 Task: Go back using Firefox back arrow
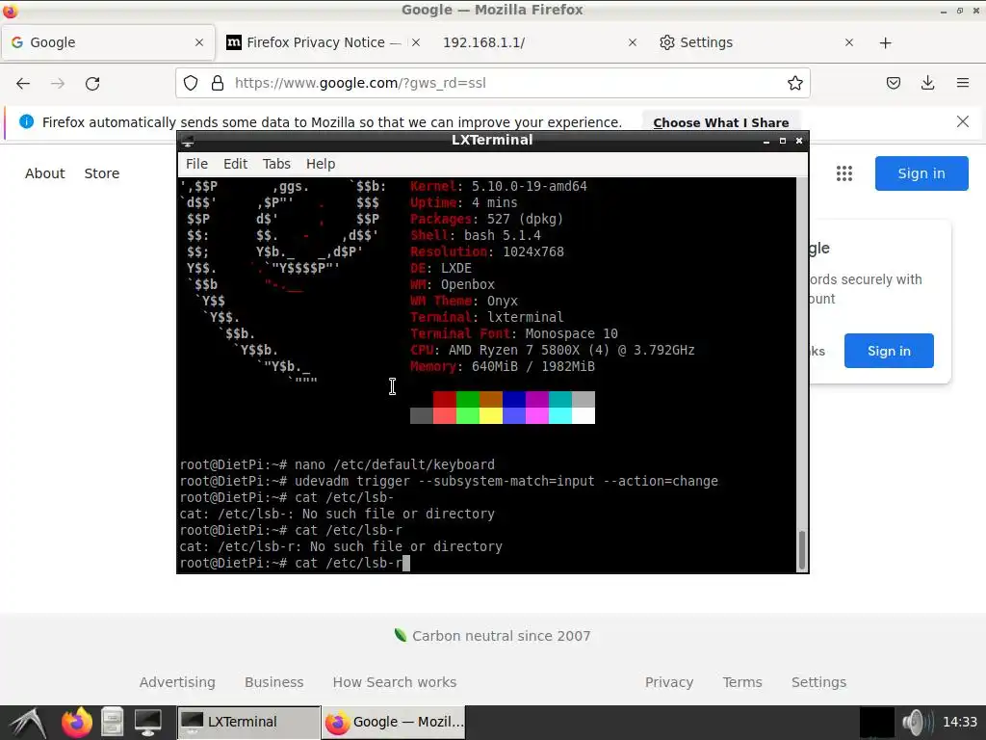tap(23, 83)
